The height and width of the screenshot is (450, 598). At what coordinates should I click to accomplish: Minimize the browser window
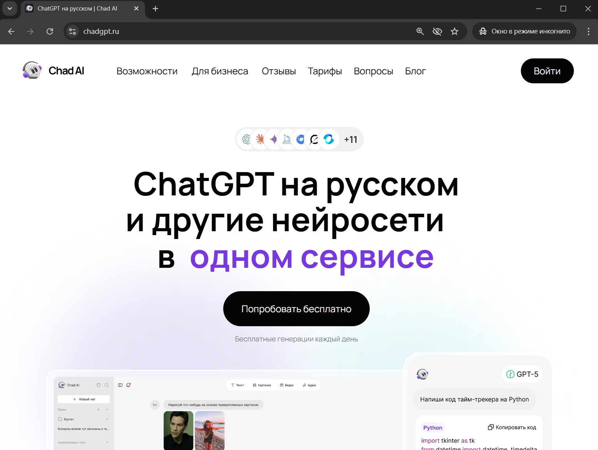click(x=539, y=9)
